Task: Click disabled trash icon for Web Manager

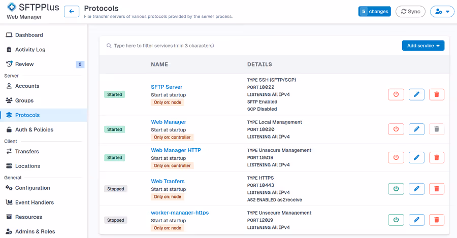Action: coord(437,129)
